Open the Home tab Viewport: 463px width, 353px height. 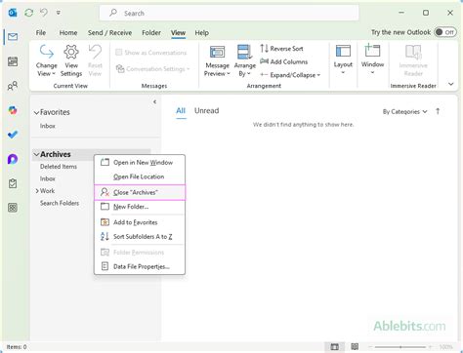click(x=68, y=33)
